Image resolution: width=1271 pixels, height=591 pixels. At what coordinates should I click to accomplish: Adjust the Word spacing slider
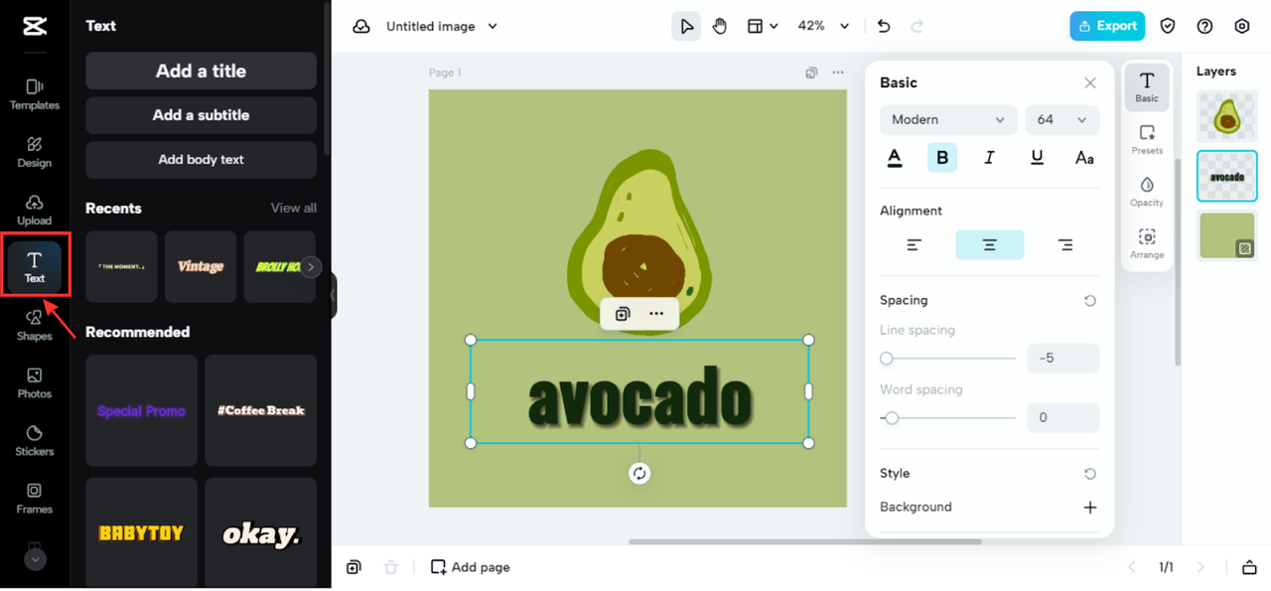(948, 418)
